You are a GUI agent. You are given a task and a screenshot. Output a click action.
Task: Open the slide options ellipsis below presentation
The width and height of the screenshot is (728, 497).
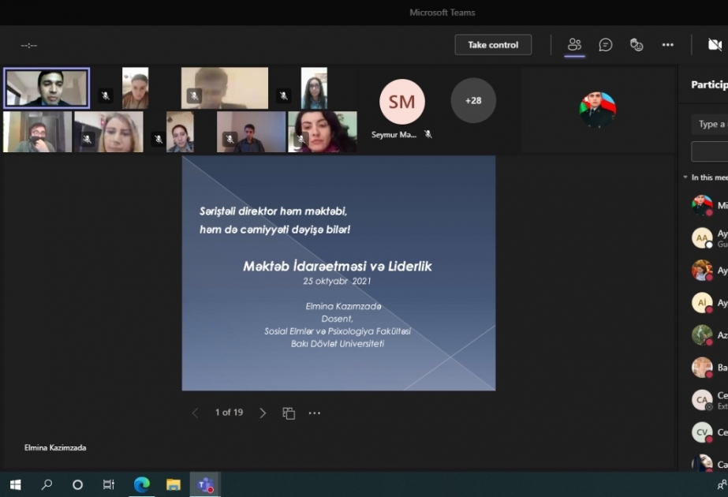tap(315, 413)
